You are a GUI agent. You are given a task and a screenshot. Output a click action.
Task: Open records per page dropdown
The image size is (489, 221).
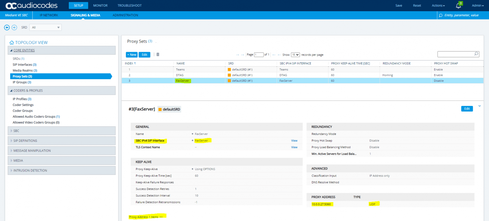point(295,55)
